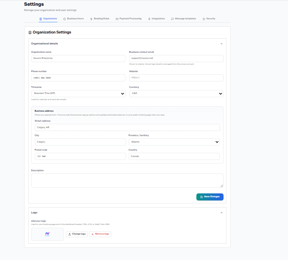This screenshot has width=288, height=260.
Task: Click the building icon beside Organization Settings heading
Action: 30,32
